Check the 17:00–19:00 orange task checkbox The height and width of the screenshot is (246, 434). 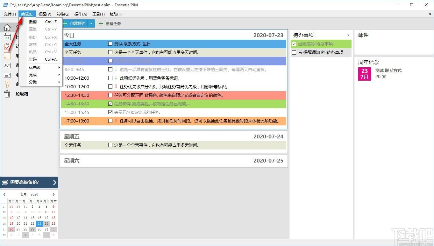110,121
